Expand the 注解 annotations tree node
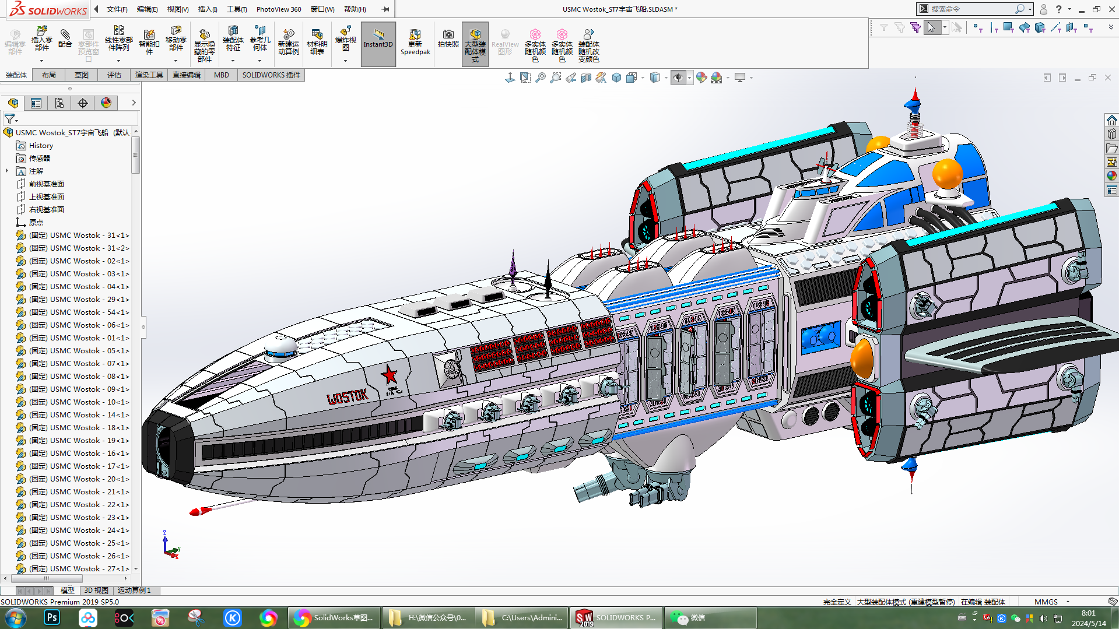Viewport: 1119px width, 629px height. tap(7, 171)
